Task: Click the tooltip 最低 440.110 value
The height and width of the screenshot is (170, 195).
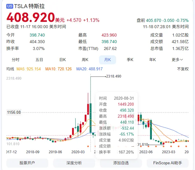Action: tap(127, 122)
